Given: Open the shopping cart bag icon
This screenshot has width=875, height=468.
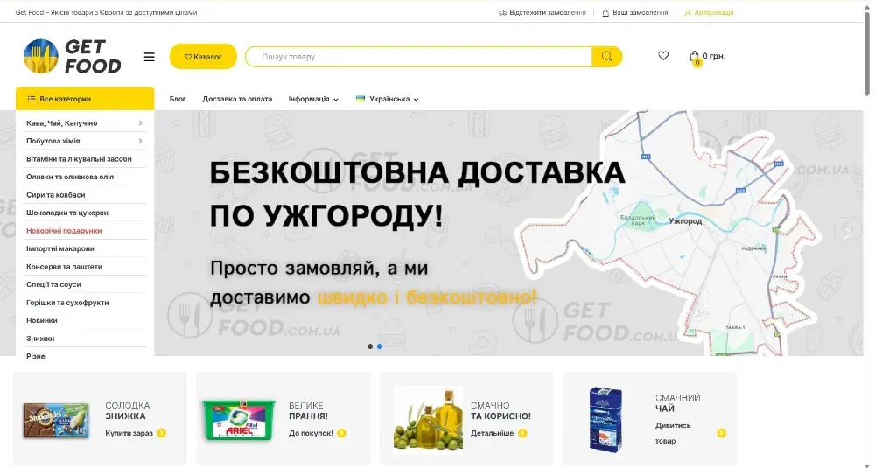Looking at the screenshot, I should pyautogui.click(x=694, y=56).
